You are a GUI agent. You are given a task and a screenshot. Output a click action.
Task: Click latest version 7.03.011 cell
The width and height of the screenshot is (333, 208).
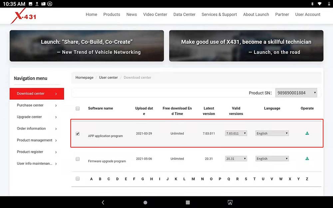(209, 134)
